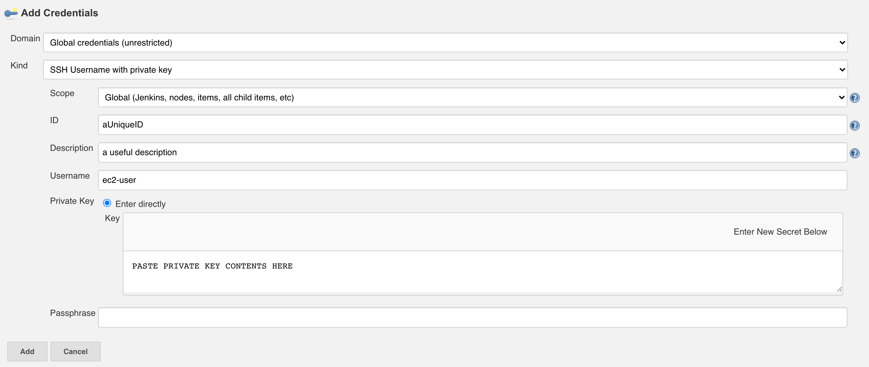This screenshot has width=869, height=367.
Task: Focus the ID text field
Action: (472, 125)
